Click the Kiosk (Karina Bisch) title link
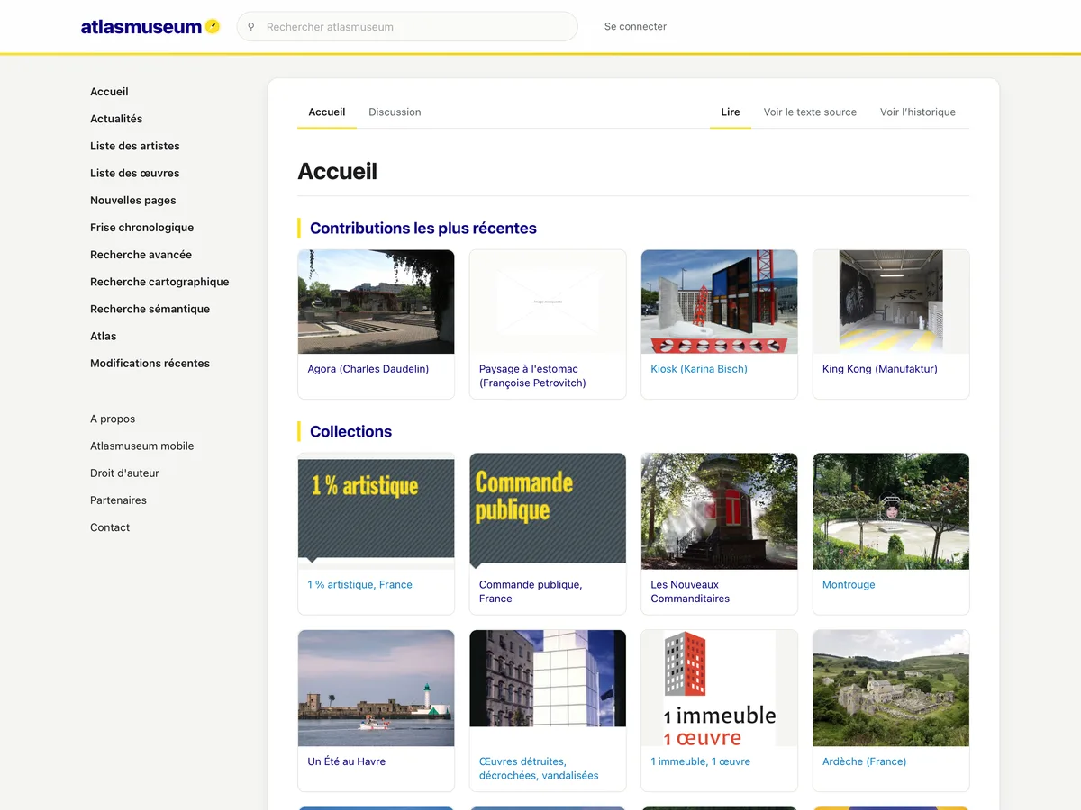Image resolution: width=1081 pixels, height=810 pixels. [x=699, y=369]
